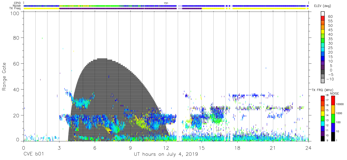
Task: Select the UT hours on July 4, 2019 label
Action: (166, 154)
